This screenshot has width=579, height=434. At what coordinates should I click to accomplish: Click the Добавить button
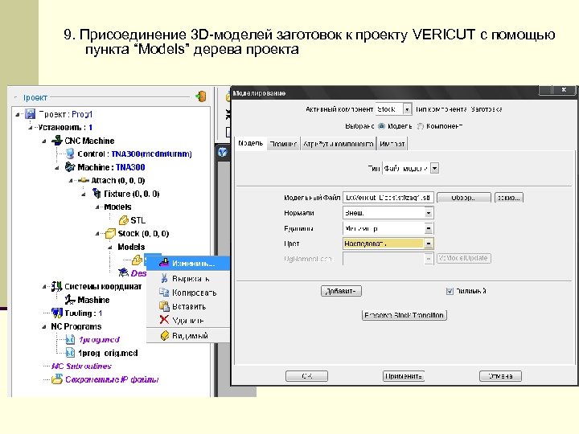[341, 291]
